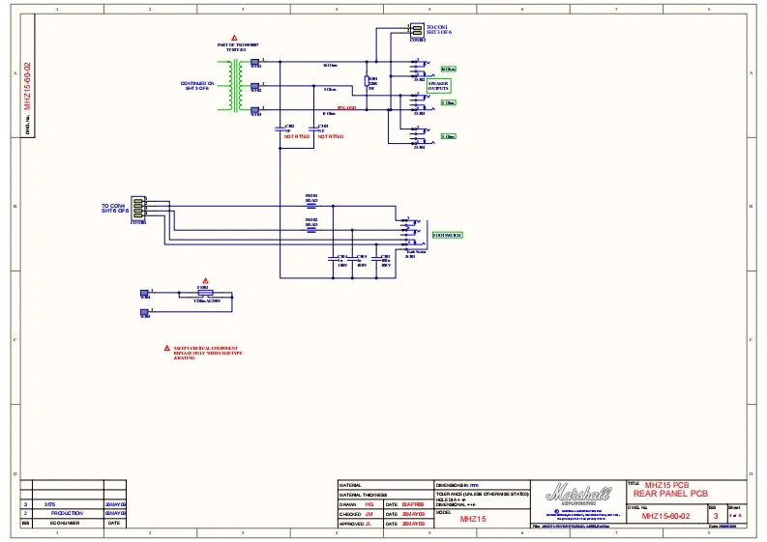767x542 pixels.
Task: Click the MHZ15-60-02 drawing number in title block
Action: tap(667, 517)
